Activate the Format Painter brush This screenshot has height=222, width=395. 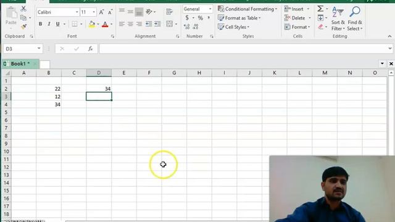coord(24,27)
